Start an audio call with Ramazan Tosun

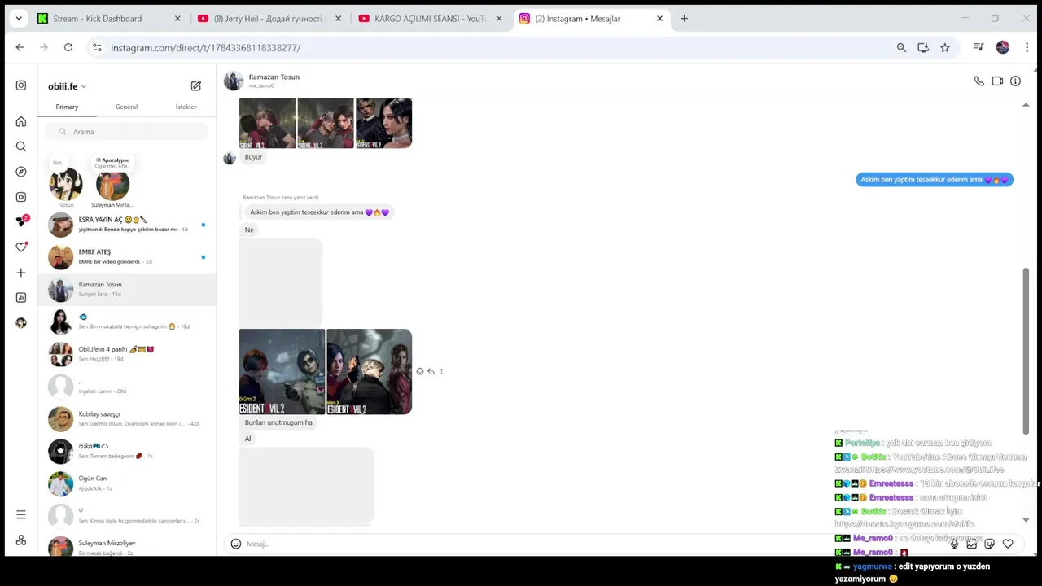coord(979,81)
